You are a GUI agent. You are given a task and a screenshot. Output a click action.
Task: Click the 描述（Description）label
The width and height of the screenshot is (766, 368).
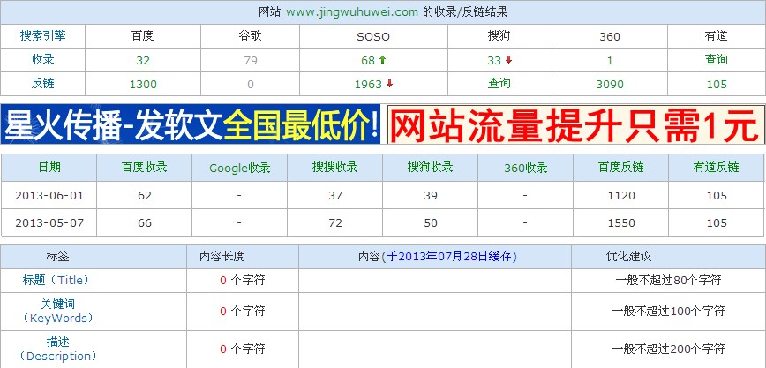(57, 349)
